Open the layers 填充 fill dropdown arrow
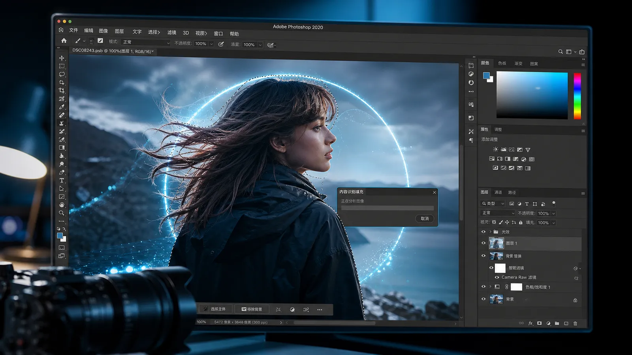The image size is (632, 355). point(553,223)
